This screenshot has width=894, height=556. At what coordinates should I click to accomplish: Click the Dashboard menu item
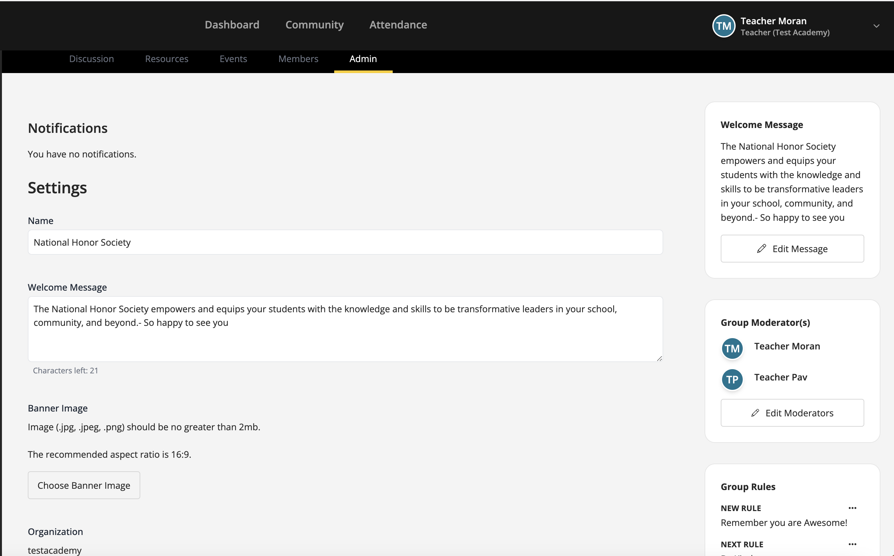[232, 25]
